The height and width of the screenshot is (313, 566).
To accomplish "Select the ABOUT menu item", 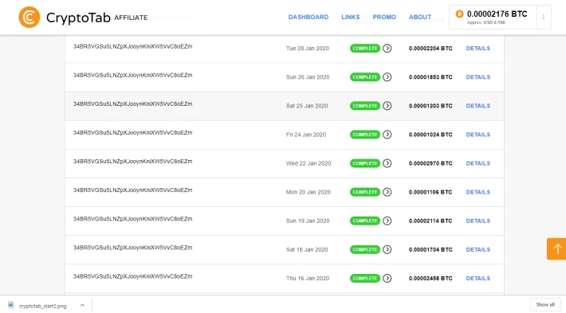I will pos(420,17).
